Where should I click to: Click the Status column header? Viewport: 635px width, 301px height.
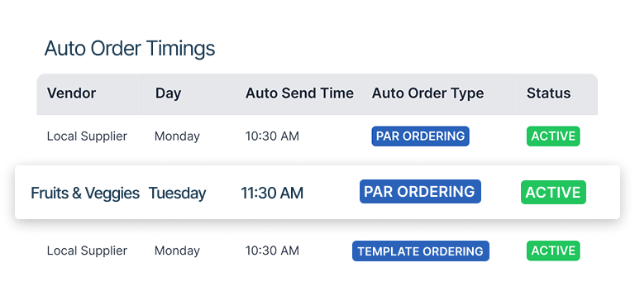coord(548,93)
